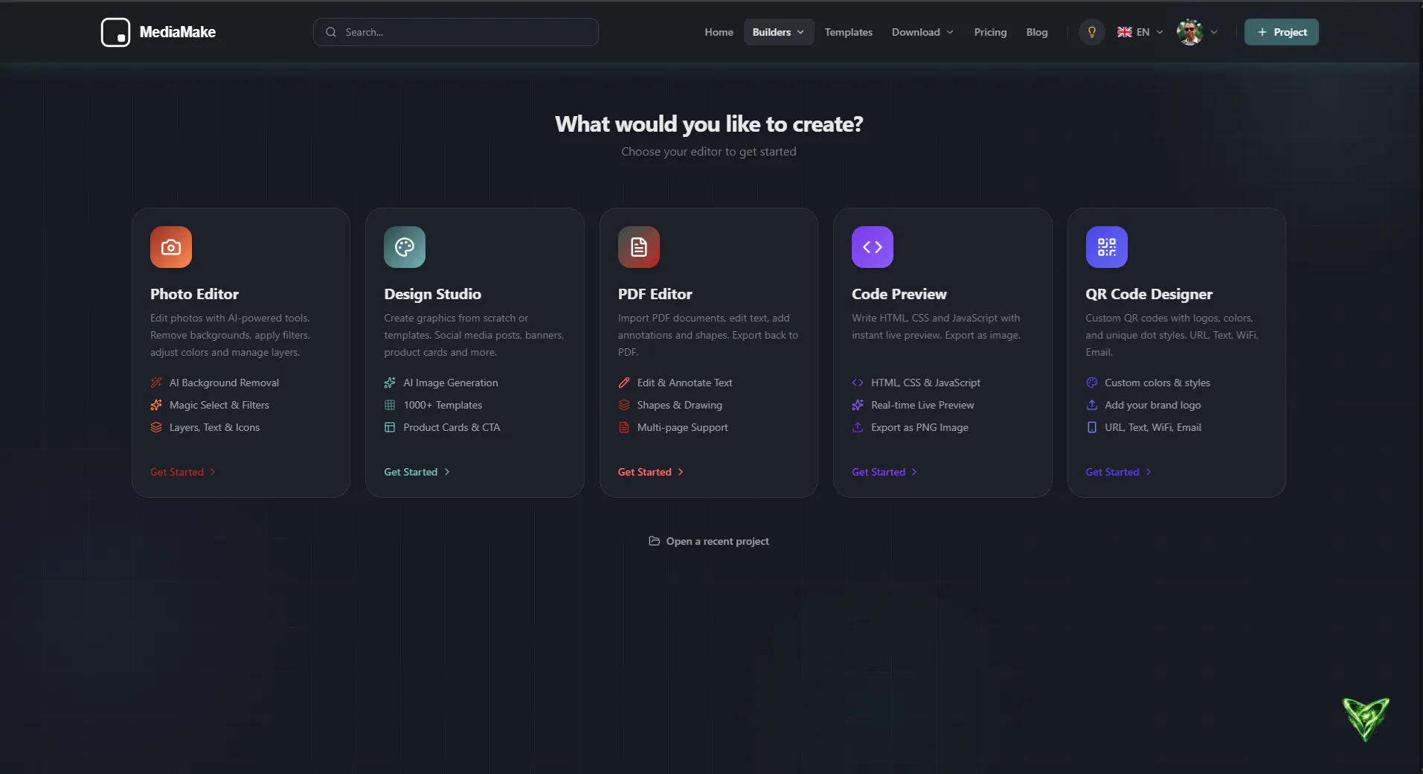Click the Export as PNG upload icon
Viewport: 1423px width, 774px height.
pyautogui.click(x=858, y=427)
